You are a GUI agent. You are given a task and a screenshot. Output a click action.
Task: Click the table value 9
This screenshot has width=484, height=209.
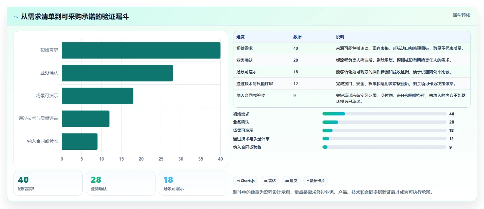tap(295, 96)
